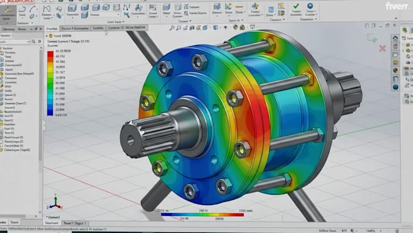This screenshot has height=233, width=413.
Task: Select the ellipse tool icon below the arc
Action: pyautogui.click(x=32, y=16)
